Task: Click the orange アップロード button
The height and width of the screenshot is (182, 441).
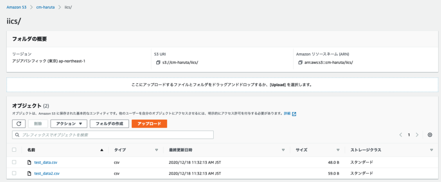Action: coord(149,124)
